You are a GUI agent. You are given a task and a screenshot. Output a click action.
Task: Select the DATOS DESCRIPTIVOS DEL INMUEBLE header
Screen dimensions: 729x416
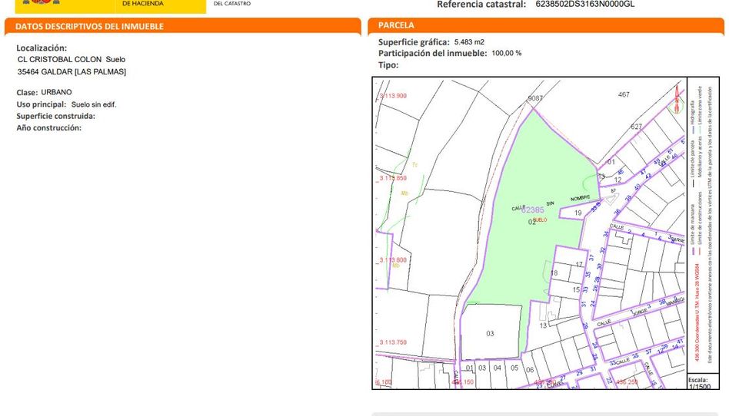coord(90,26)
